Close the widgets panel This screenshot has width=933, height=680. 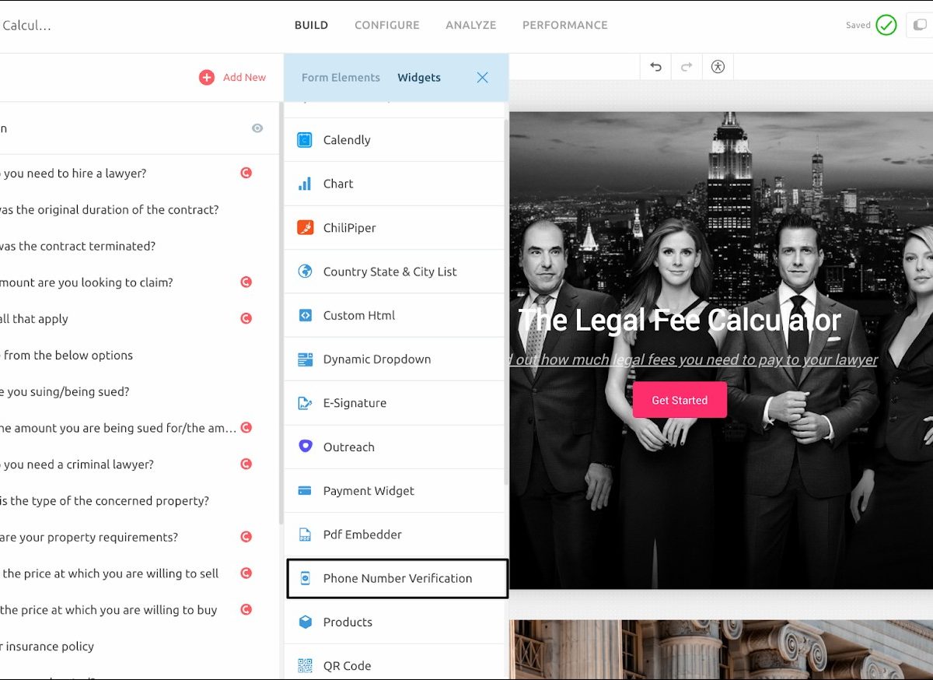pyautogui.click(x=482, y=78)
